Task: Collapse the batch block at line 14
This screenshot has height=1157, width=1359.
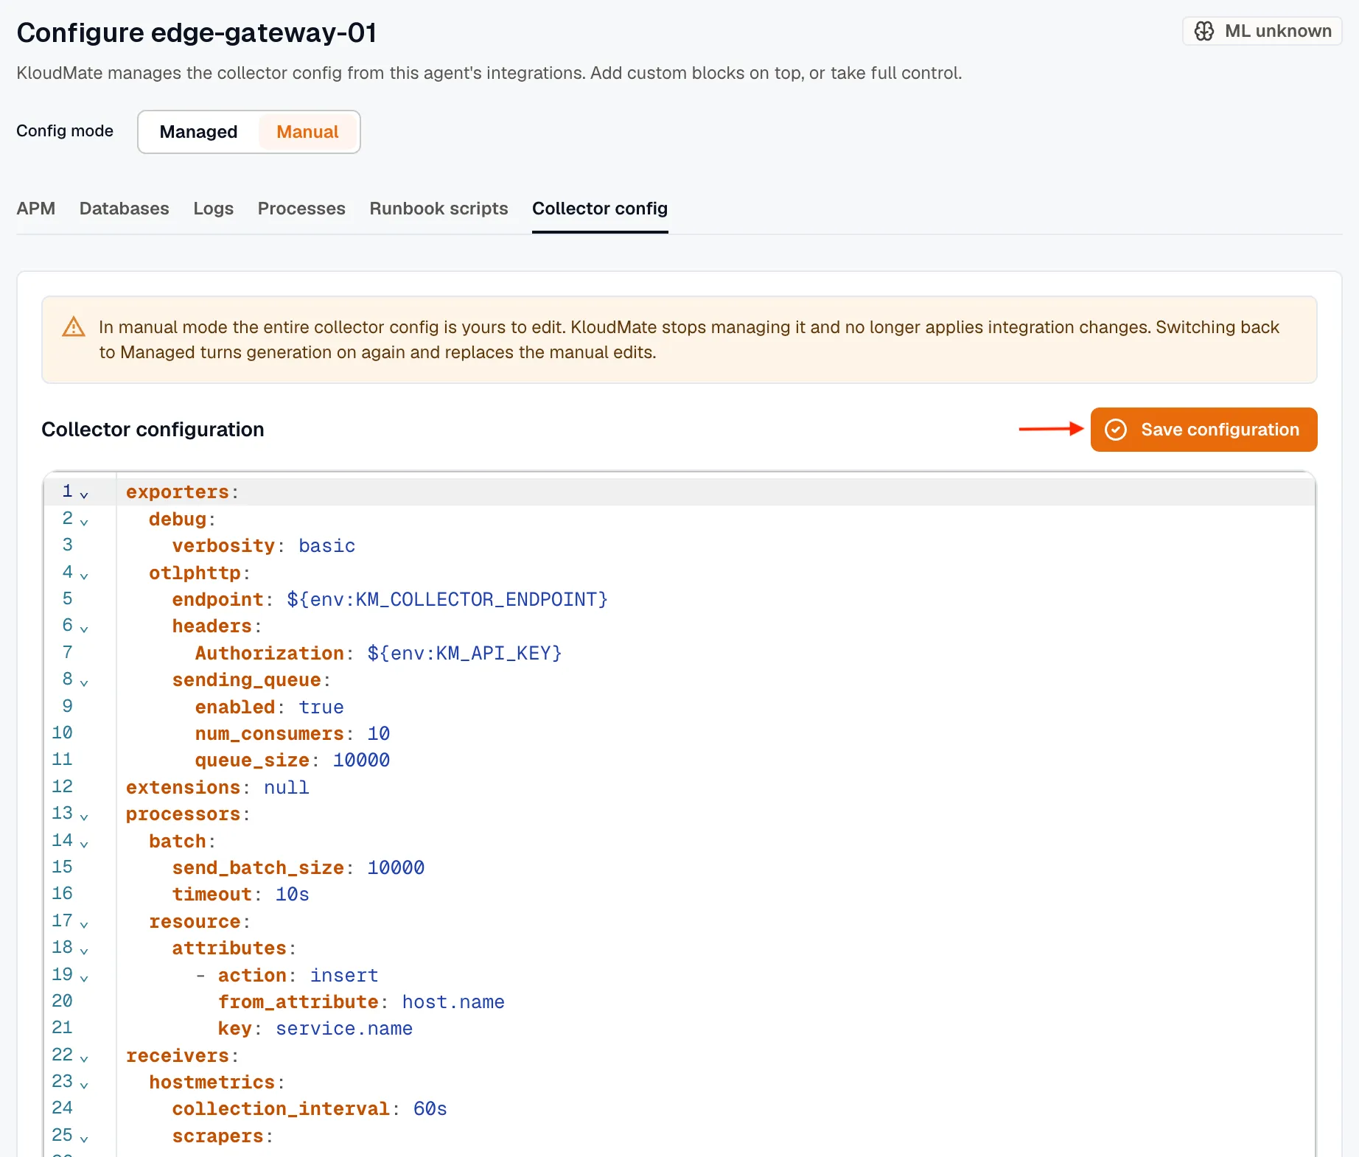Action: (x=84, y=843)
